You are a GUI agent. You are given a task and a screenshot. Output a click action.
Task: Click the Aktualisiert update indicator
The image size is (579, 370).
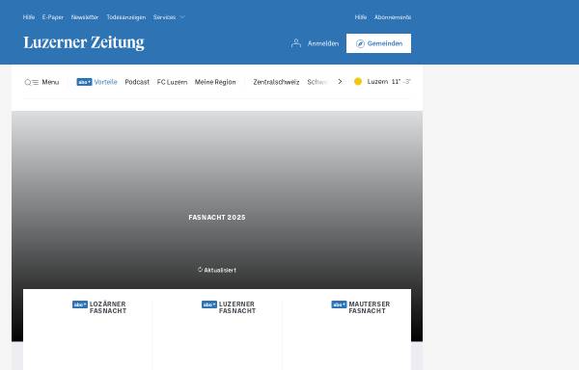[217, 270]
